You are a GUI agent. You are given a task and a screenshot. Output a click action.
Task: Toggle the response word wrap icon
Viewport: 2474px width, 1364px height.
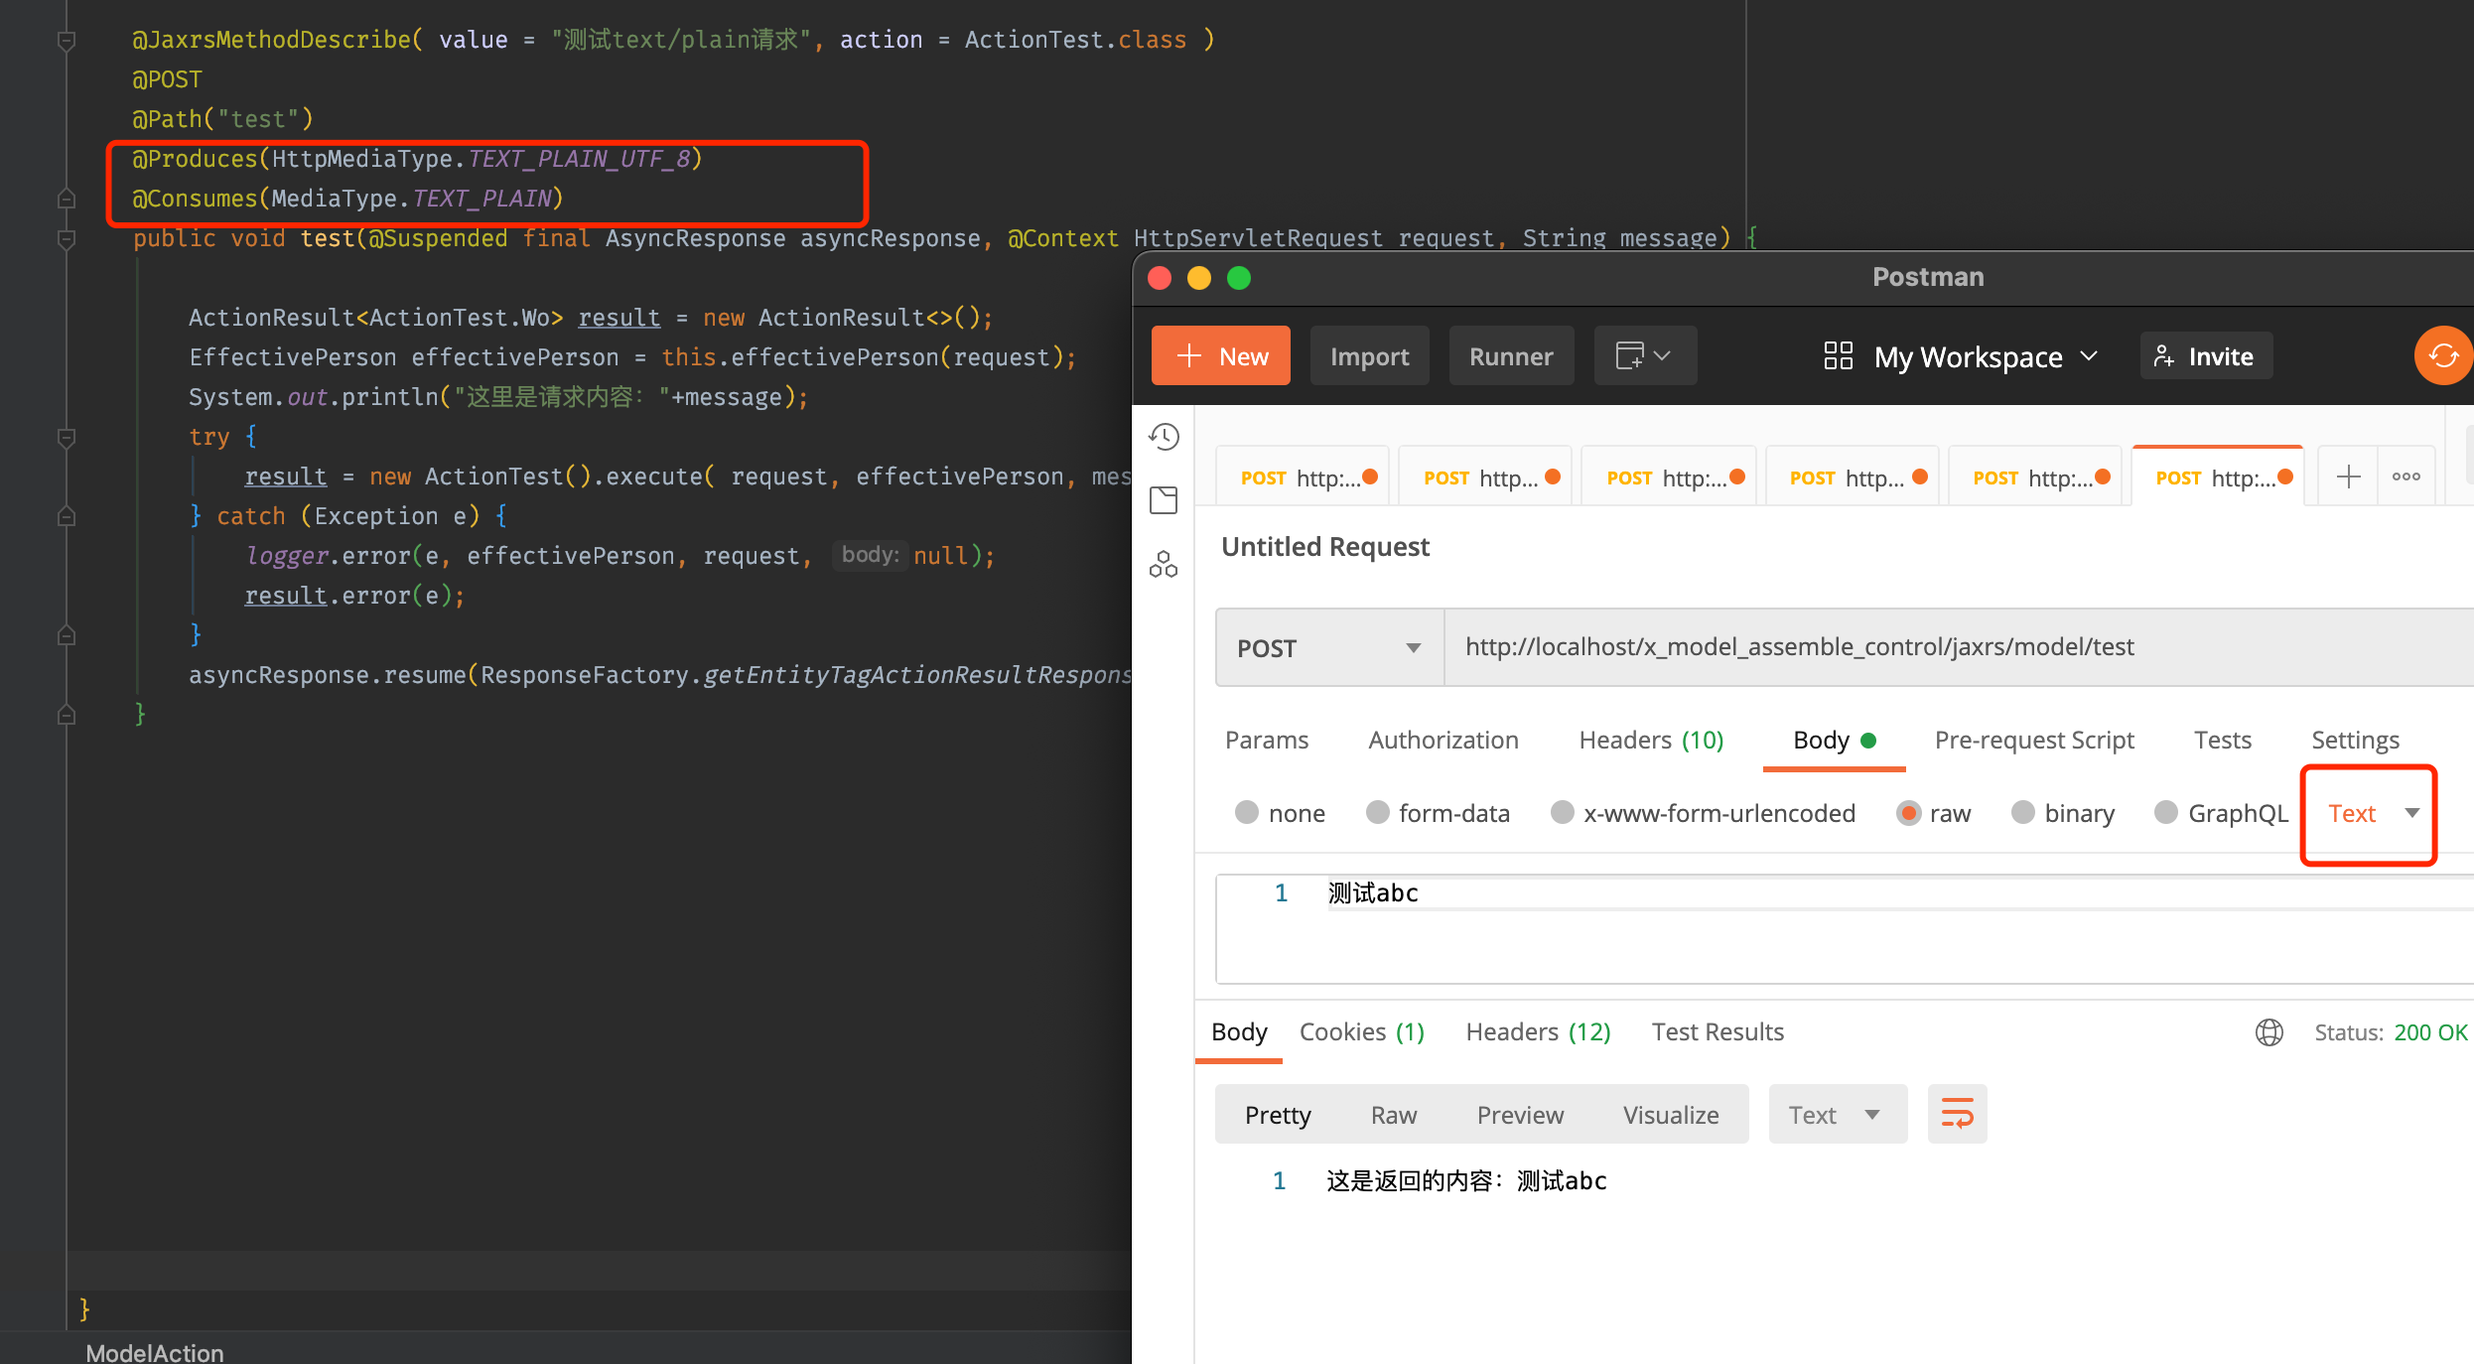1957,1114
